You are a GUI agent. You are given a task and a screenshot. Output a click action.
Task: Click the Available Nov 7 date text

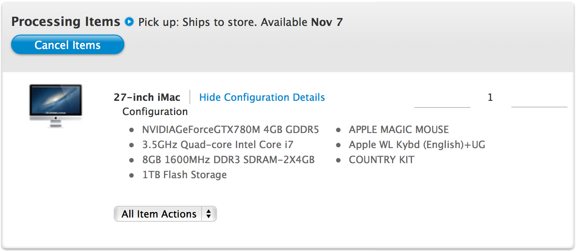302,22
